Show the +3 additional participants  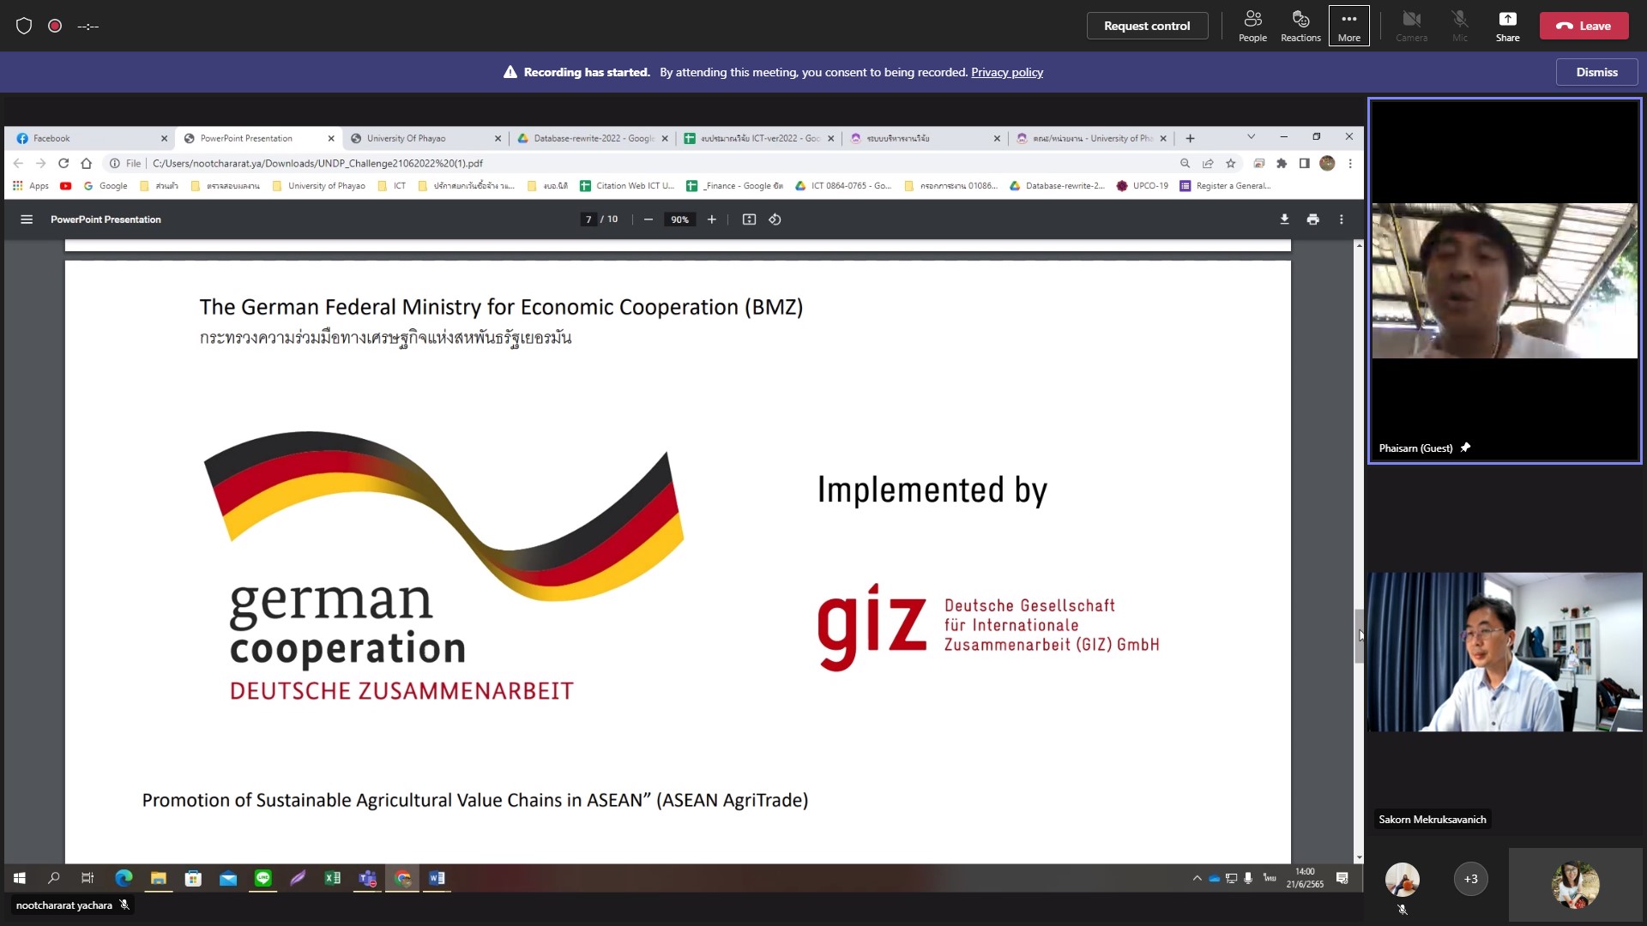pyautogui.click(x=1470, y=879)
